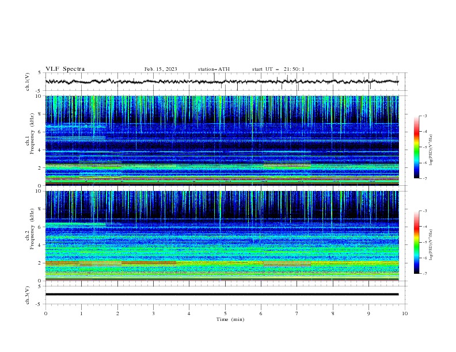Click the ch.2 spectrogram color scale bar
This screenshot has width=456, height=352.
[416, 242]
